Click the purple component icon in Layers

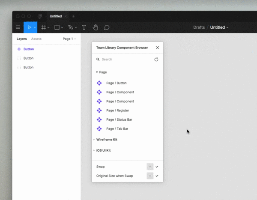[x=19, y=49]
